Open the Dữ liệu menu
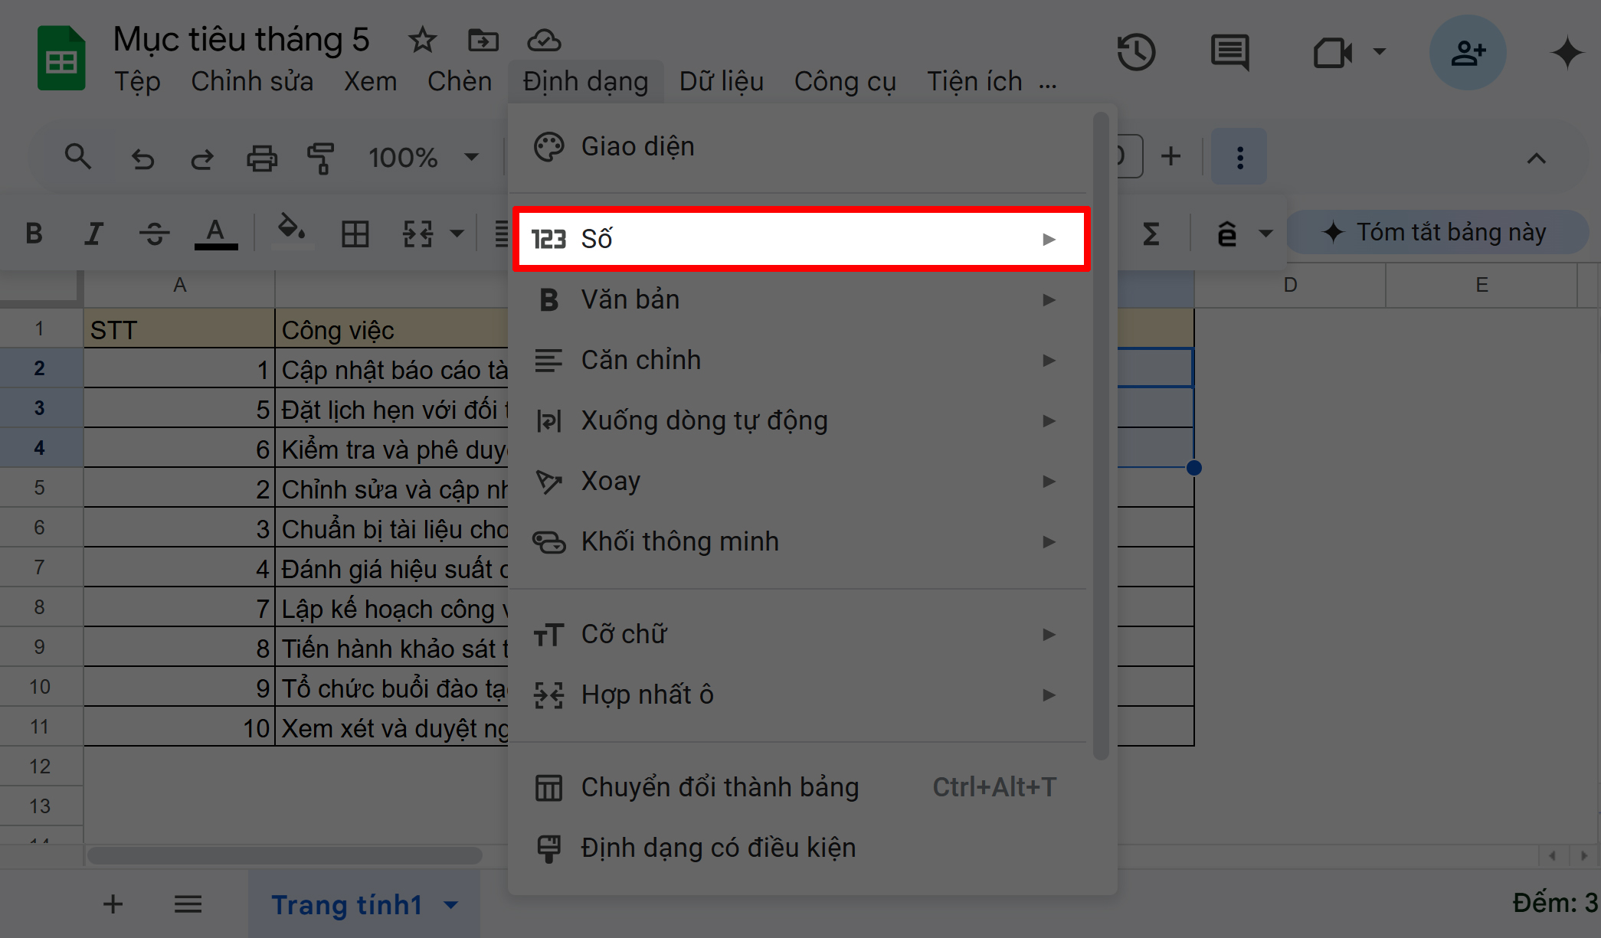The height and width of the screenshot is (938, 1601). 721,80
